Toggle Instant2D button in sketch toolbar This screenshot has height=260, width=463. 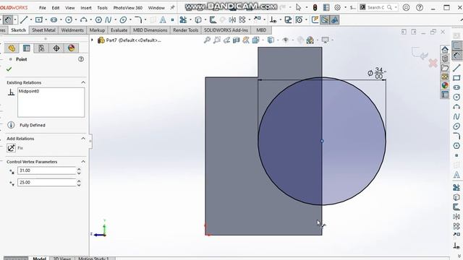click(325, 19)
